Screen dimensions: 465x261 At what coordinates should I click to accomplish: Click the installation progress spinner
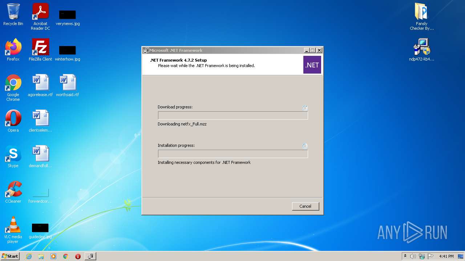305,146
